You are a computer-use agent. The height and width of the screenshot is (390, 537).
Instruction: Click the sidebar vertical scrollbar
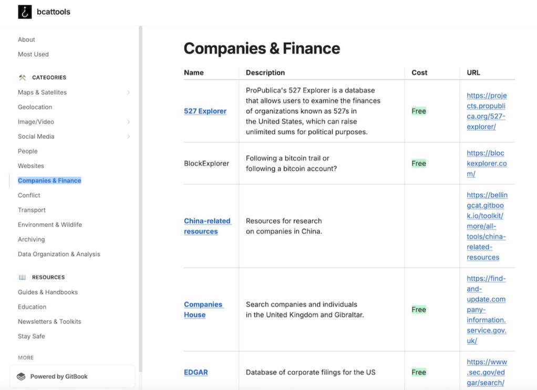pos(140,158)
